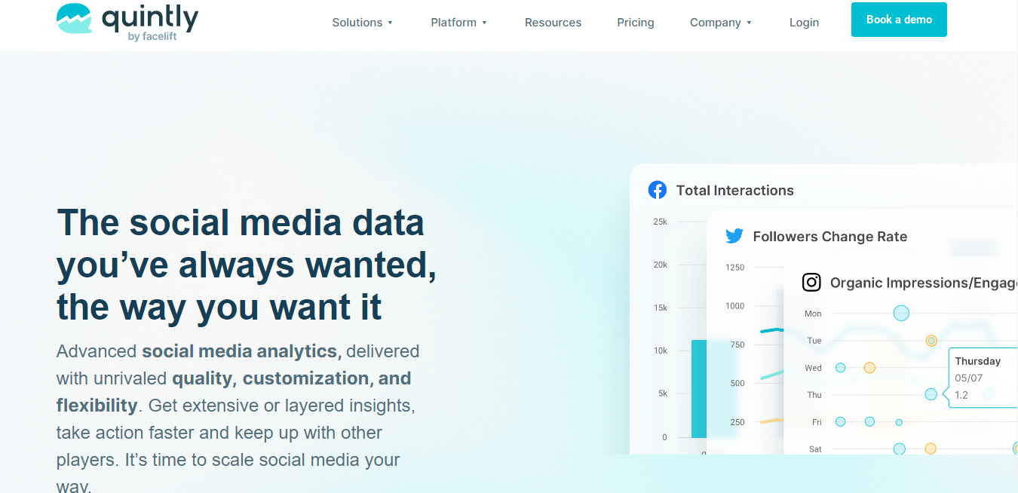The height and width of the screenshot is (493, 1018).
Task: Select the Resources menu item
Action: tap(553, 23)
